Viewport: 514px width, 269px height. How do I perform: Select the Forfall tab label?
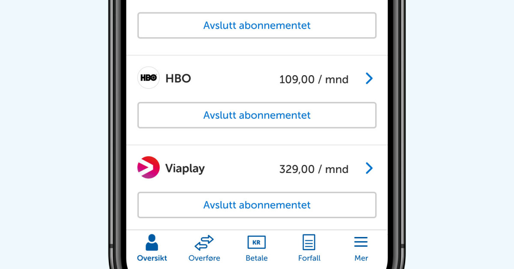click(309, 258)
